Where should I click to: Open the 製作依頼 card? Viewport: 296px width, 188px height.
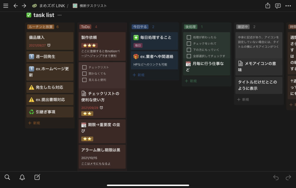point(102,46)
